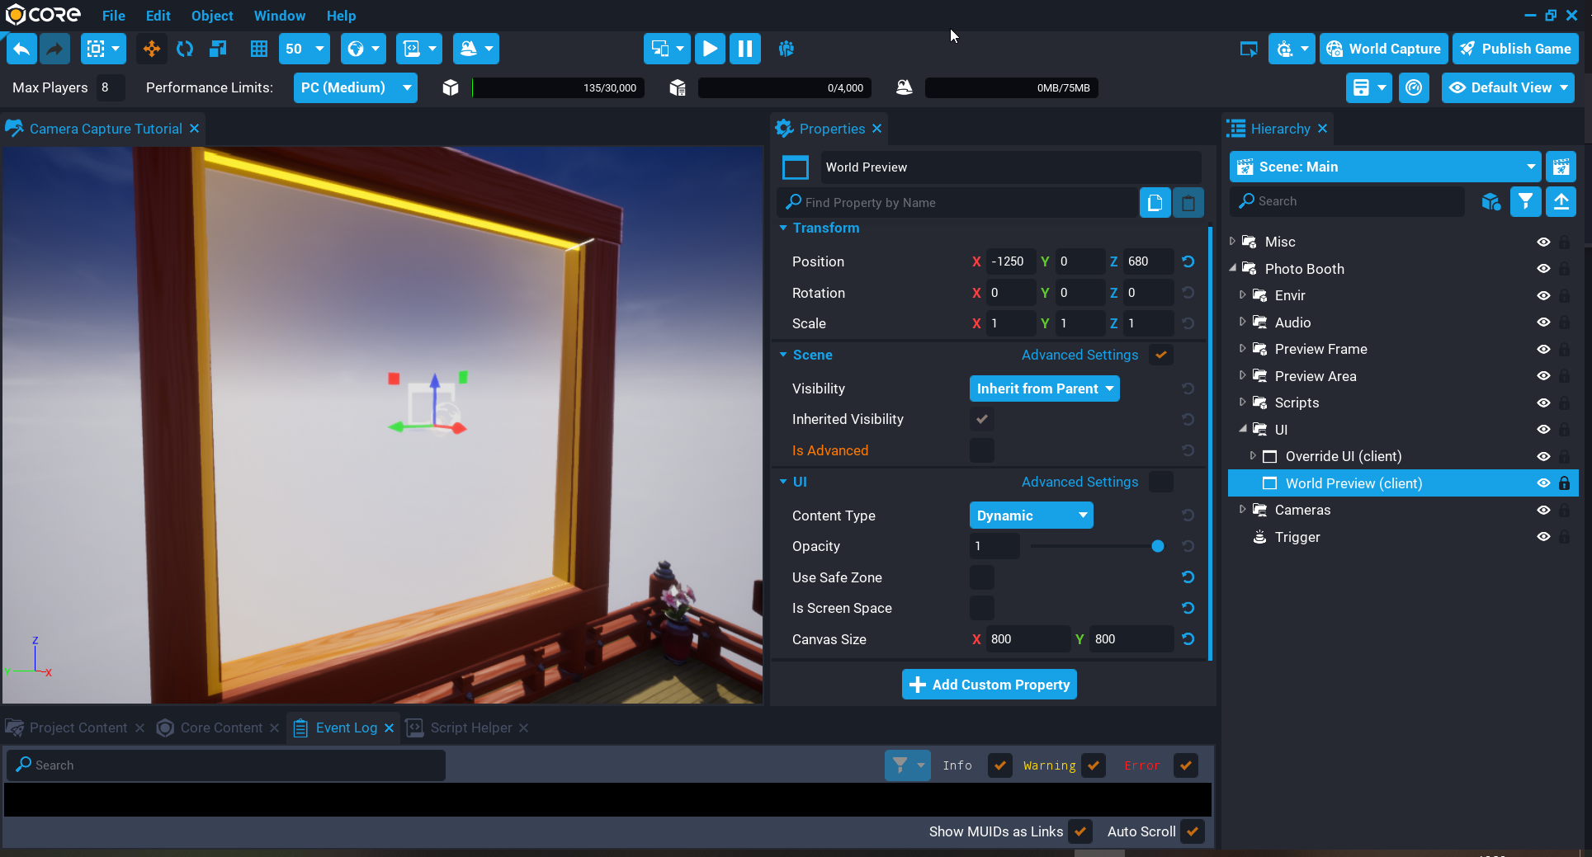Click the Pause icon in the toolbar
The width and height of the screenshot is (1592, 857).
pos(745,49)
